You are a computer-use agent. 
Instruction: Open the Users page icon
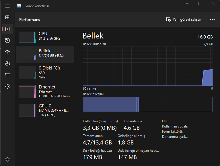[7, 63]
